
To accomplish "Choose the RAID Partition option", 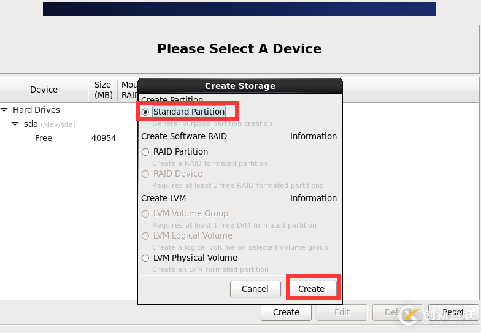I will coord(145,152).
